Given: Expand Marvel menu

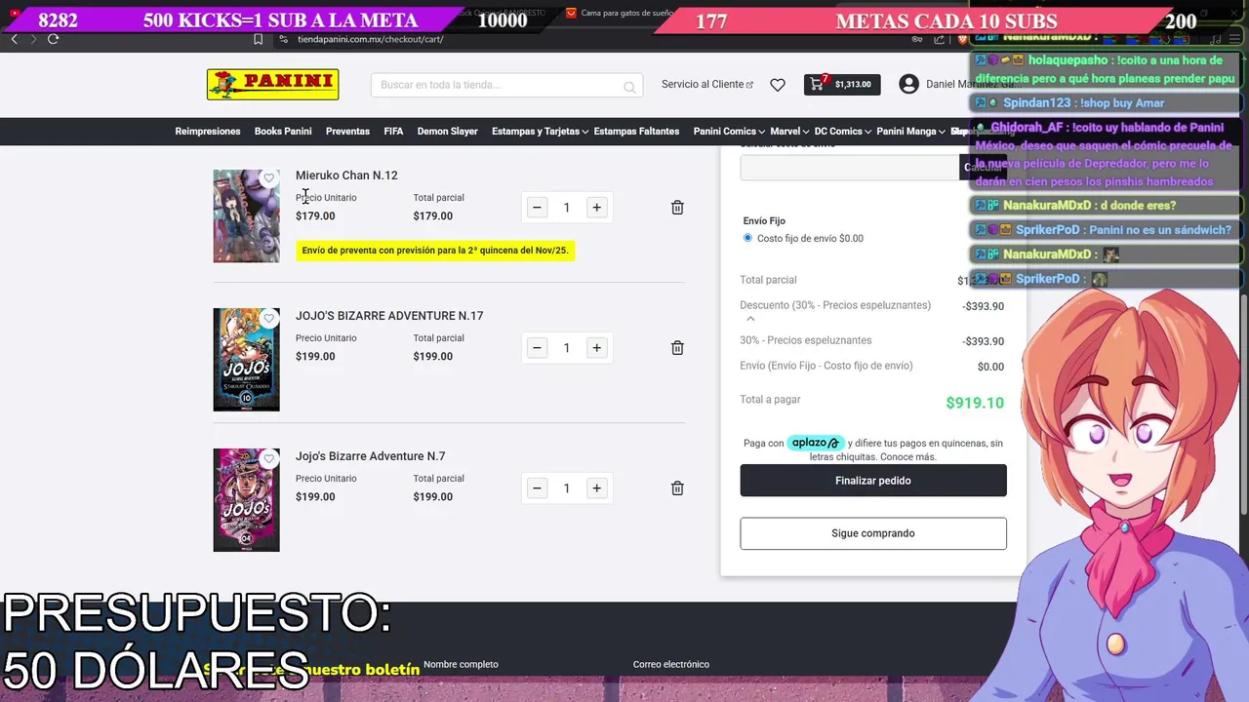Looking at the screenshot, I should pos(789,131).
